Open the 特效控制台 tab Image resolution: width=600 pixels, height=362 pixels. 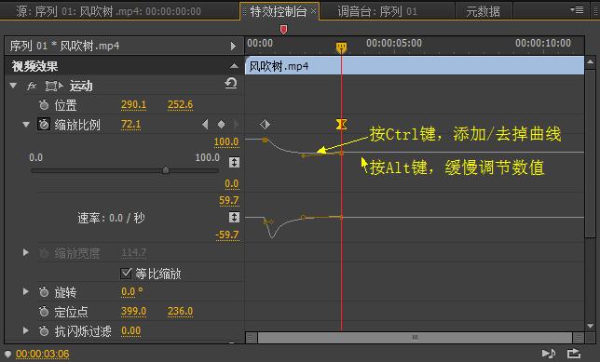click(x=279, y=11)
